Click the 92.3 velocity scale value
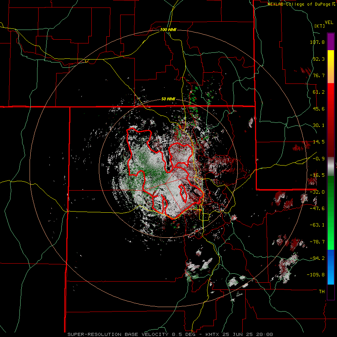Image resolution: width=337 pixels, height=337 pixels. pos(319,59)
